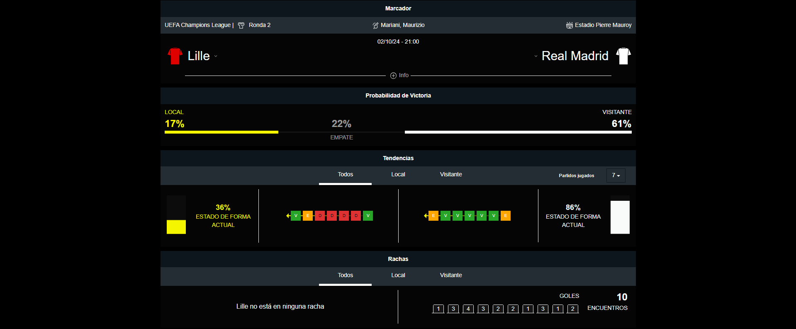Click the round shirt icon beside Ronda 2
This screenshot has height=329, width=796.
click(x=241, y=25)
